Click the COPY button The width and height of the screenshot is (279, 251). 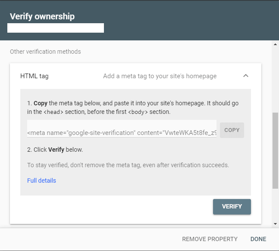232,130
